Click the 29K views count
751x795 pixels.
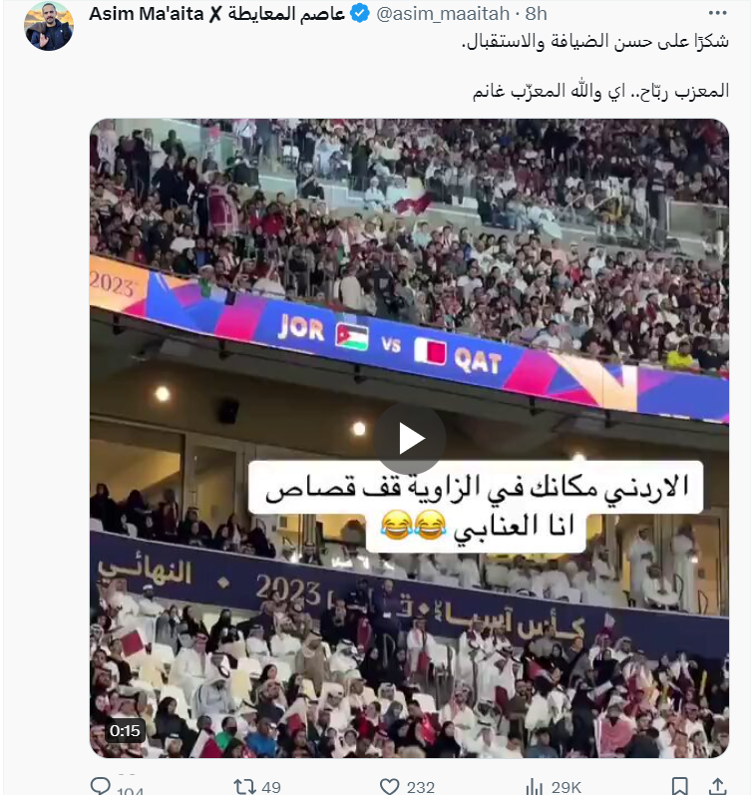(x=565, y=787)
